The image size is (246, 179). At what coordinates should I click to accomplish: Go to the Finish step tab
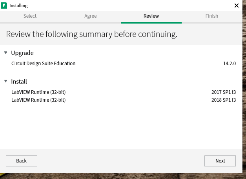click(x=212, y=16)
